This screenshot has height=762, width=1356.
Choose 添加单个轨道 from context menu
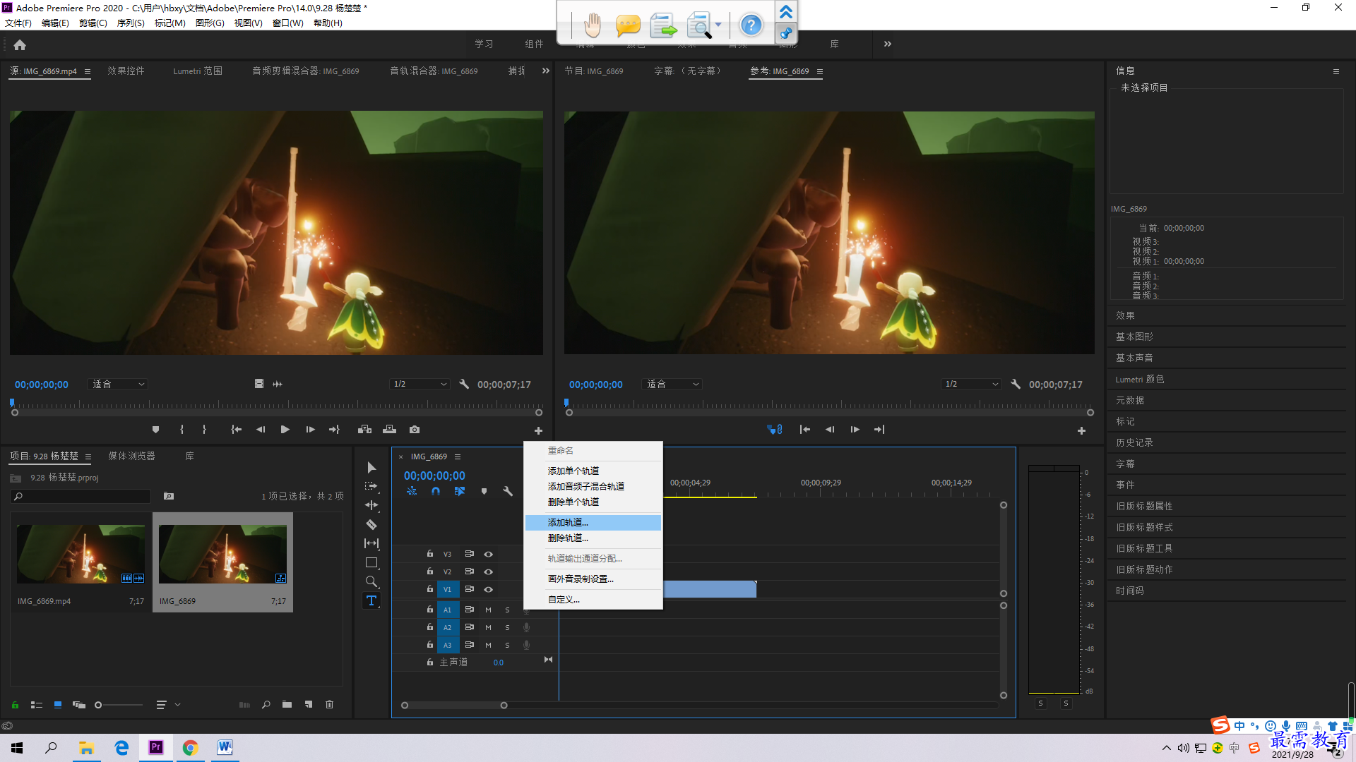[593, 471]
